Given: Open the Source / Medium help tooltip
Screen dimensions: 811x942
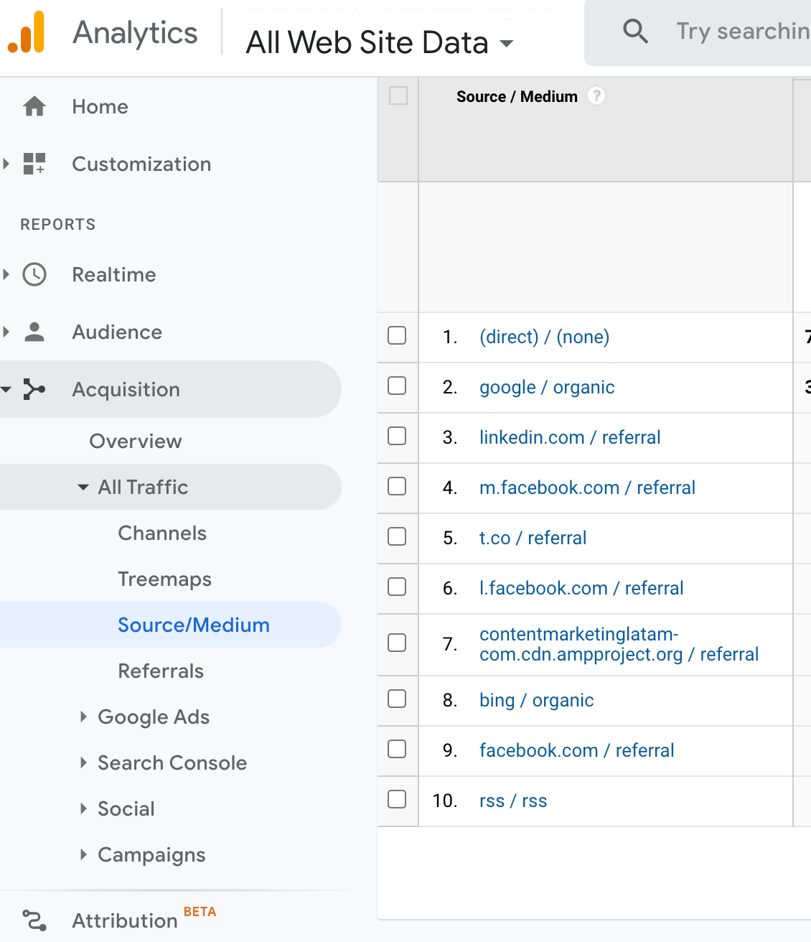Looking at the screenshot, I should coord(596,95).
